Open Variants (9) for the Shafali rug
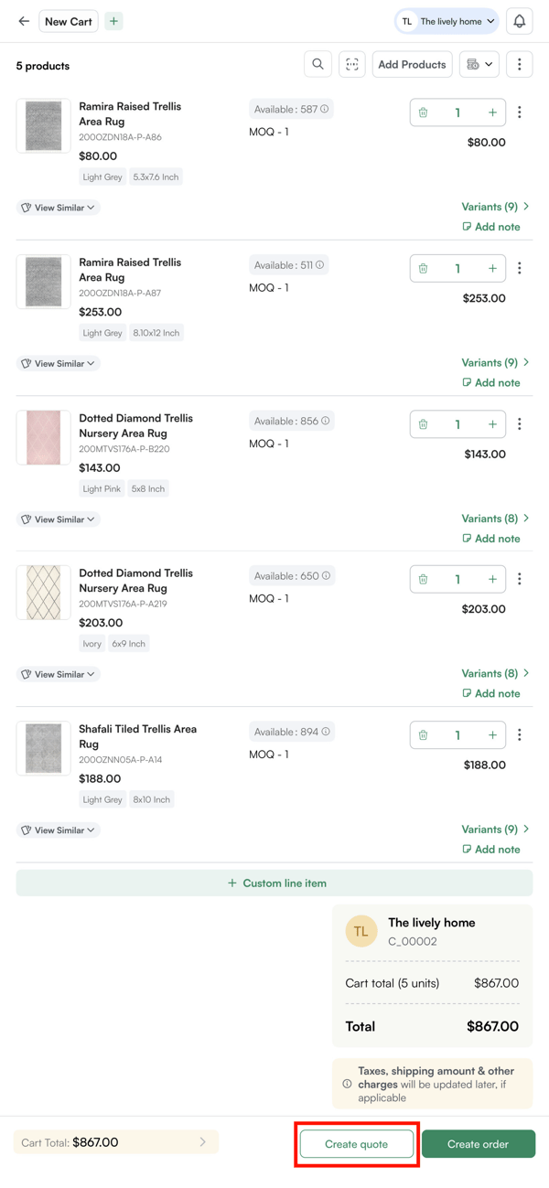The image size is (549, 1188). point(495,829)
